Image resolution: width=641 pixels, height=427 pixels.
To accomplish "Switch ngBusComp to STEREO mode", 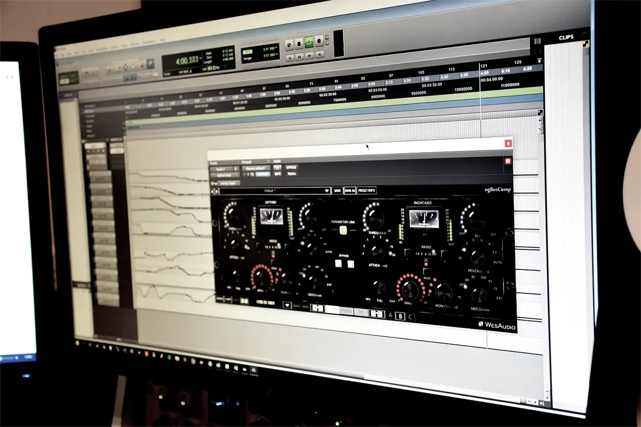I will tap(346, 311).
